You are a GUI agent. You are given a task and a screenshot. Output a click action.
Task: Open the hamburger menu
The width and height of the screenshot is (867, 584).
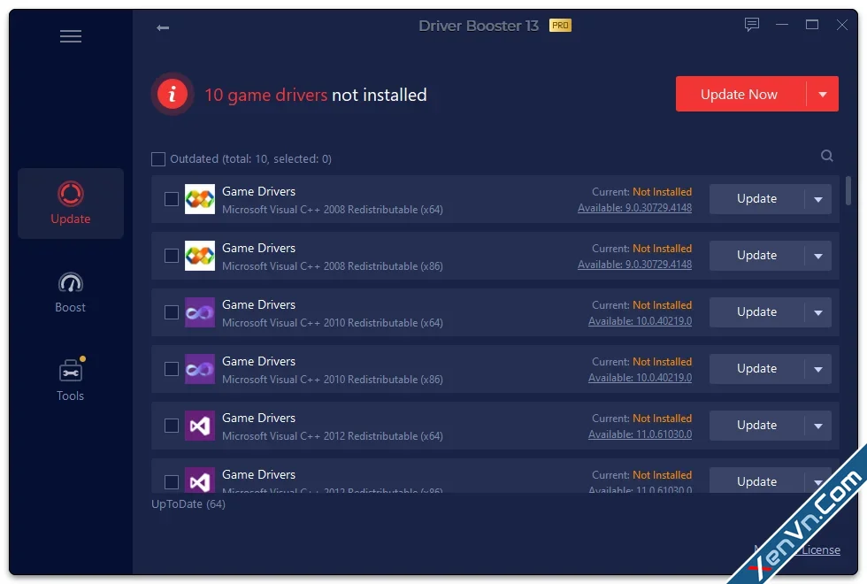point(71,36)
